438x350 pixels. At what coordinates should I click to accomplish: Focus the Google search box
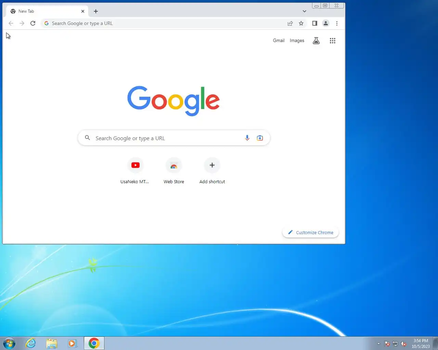(174, 138)
